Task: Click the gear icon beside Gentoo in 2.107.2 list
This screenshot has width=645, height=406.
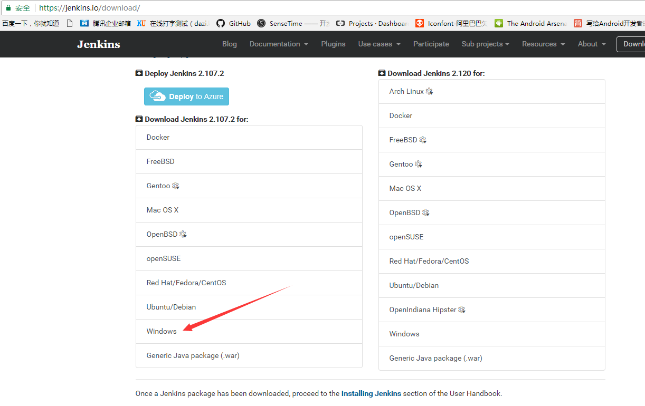Action: 176,186
